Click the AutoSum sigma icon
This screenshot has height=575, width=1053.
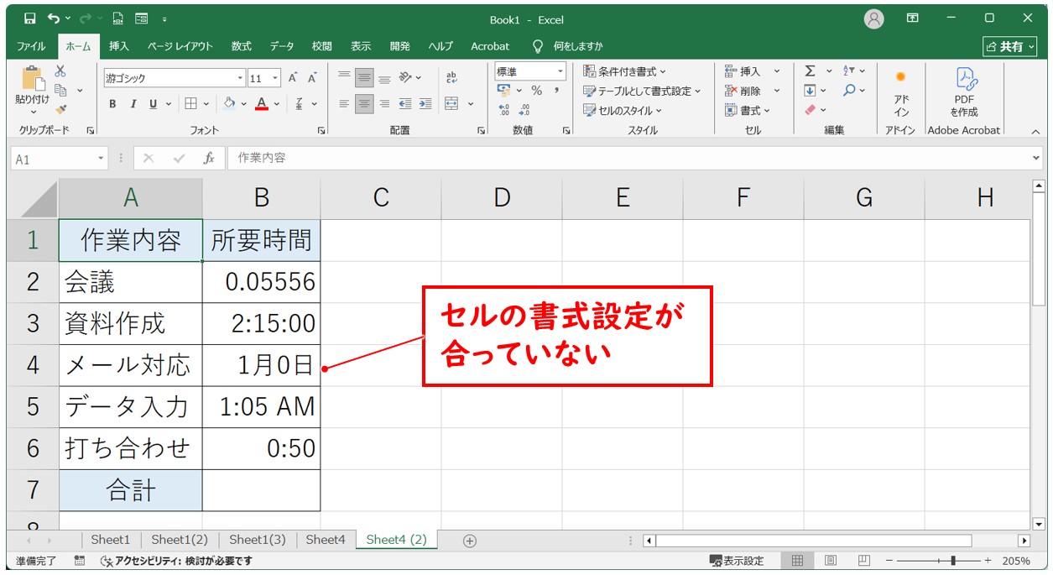click(x=810, y=71)
